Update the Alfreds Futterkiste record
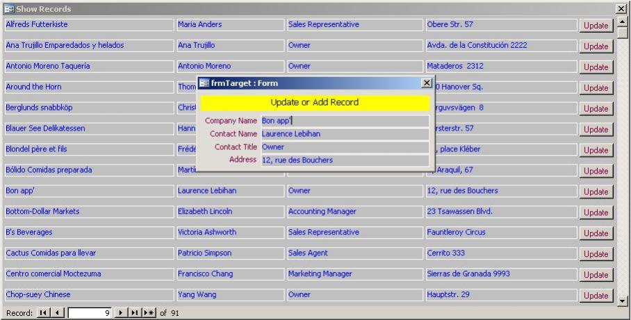This screenshot has width=631, height=320. 596,25
